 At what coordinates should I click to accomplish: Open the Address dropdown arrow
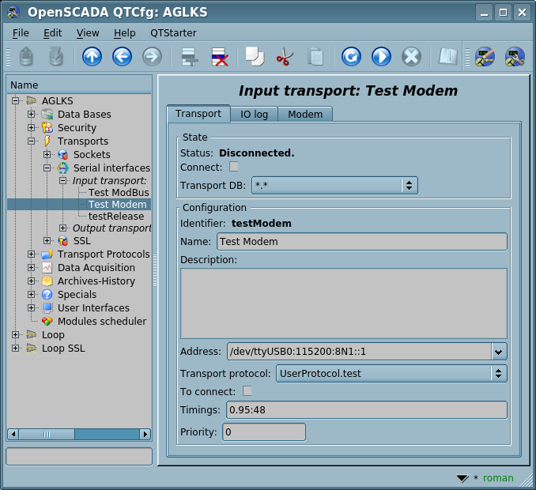(499, 352)
